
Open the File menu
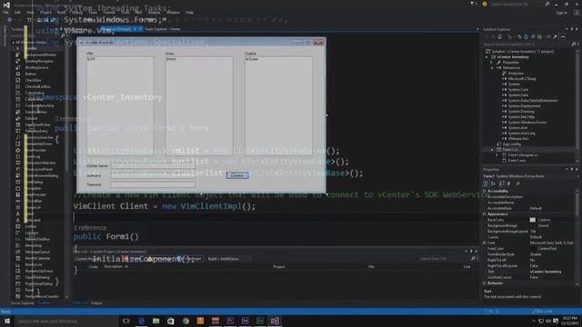5,12
